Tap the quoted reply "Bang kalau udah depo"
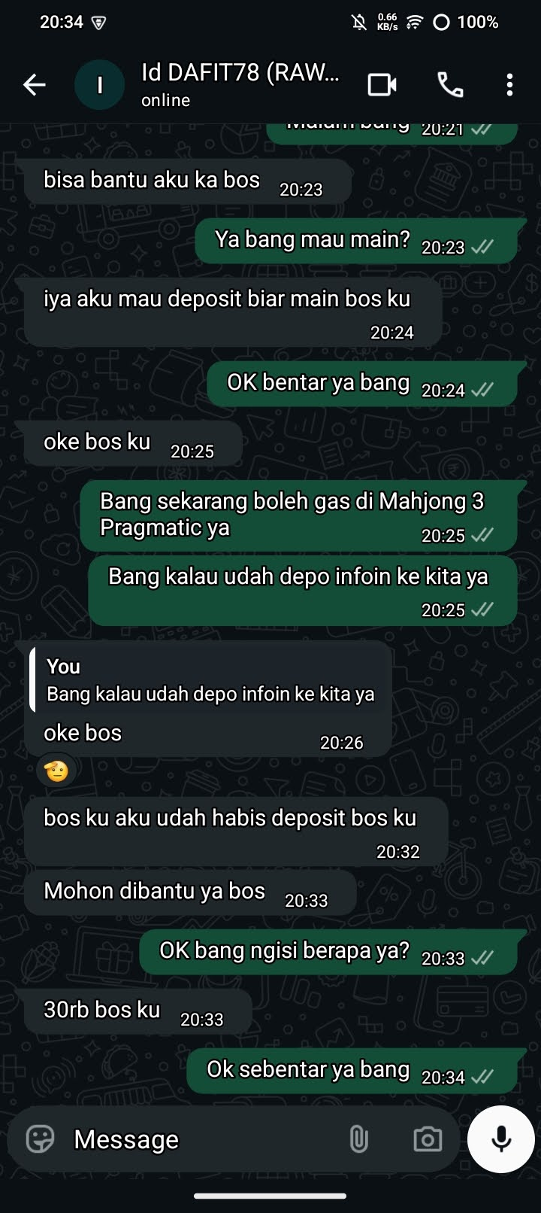The image size is (541, 1213). (x=208, y=680)
